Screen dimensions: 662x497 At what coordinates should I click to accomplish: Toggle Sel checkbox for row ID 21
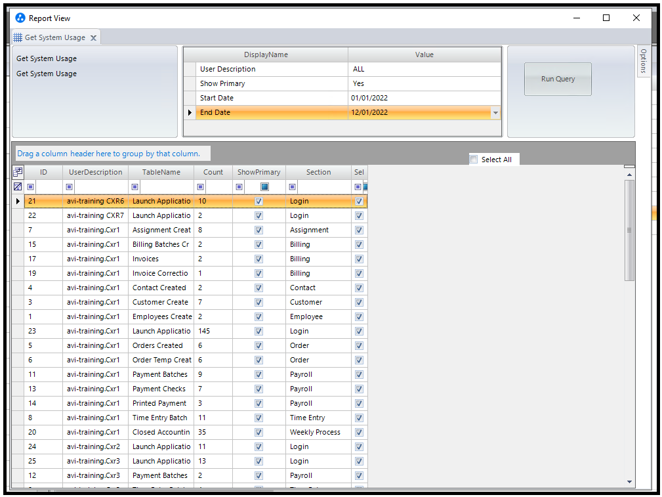point(359,201)
